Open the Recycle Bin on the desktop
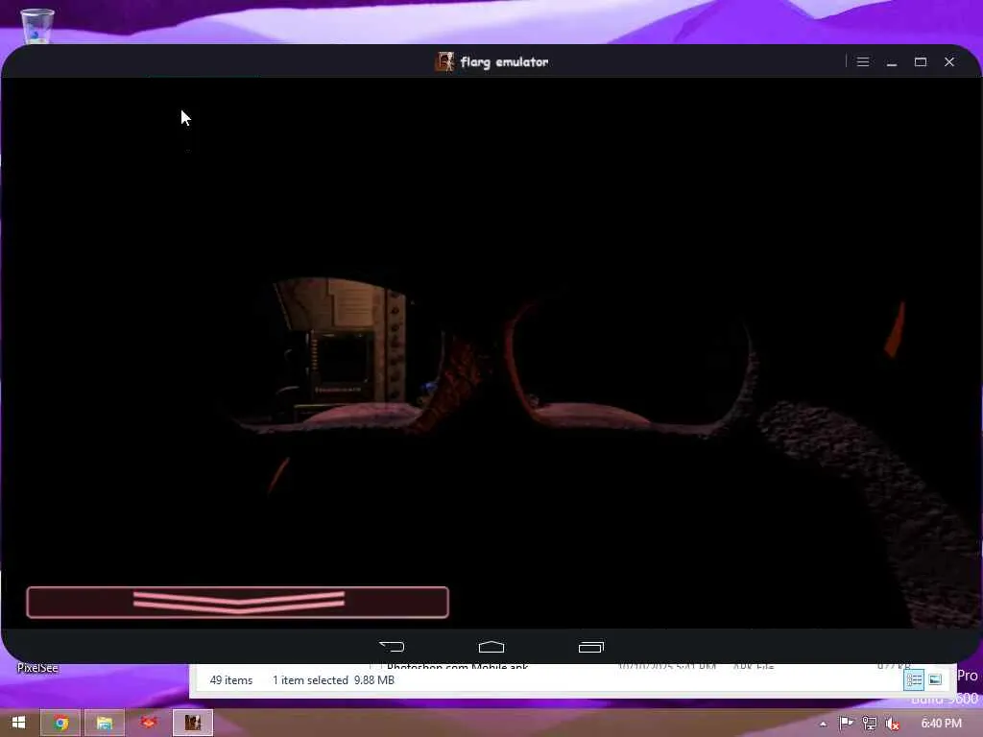The image size is (983, 737). coord(37,25)
